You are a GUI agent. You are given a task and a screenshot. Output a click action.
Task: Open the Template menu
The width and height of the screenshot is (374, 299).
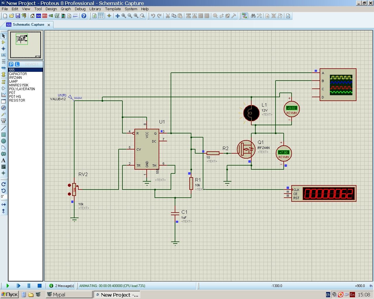point(113,9)
